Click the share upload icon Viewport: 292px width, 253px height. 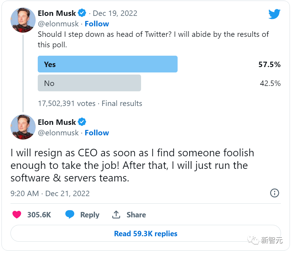[x=116, y=215]
